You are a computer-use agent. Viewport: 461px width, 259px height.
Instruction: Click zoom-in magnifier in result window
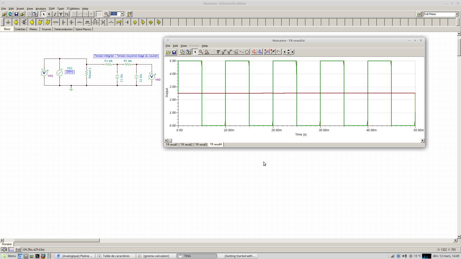(x=201, y=52)
